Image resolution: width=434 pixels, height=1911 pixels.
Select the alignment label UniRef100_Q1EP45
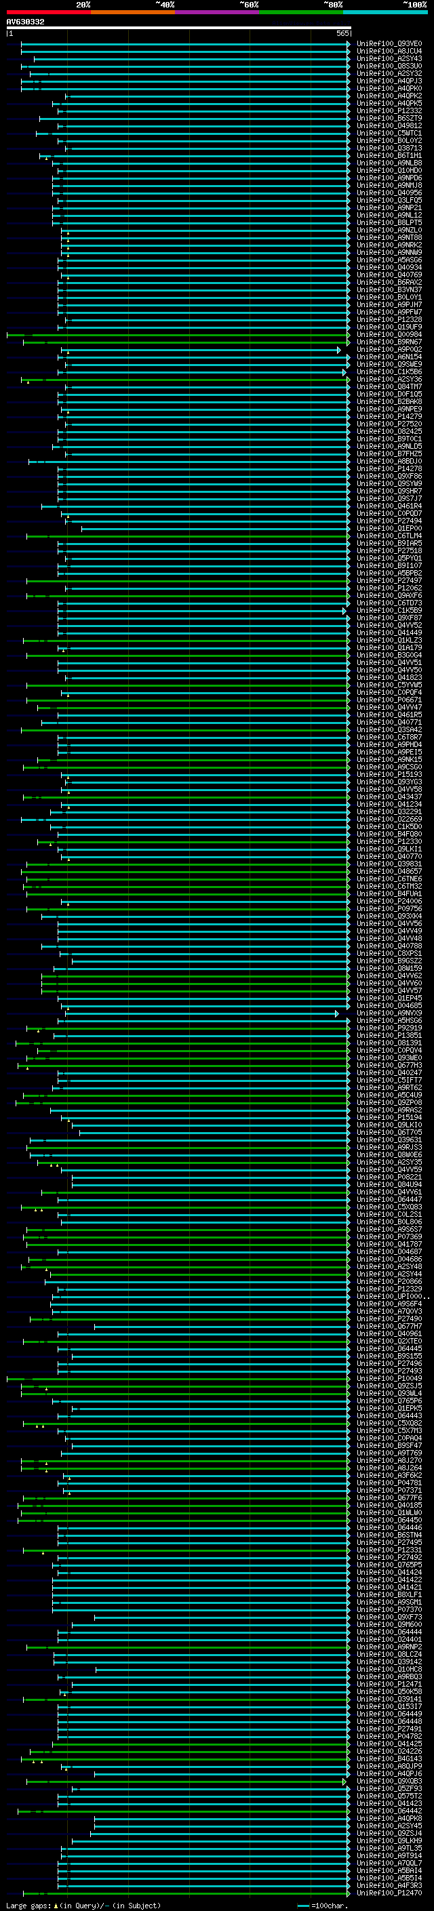[389, 999]
